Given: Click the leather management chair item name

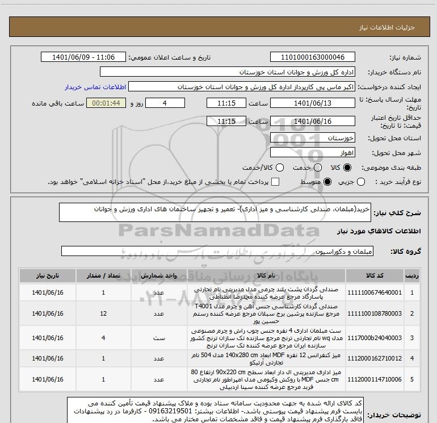Looking at the screenshot, I should (266, 293).
